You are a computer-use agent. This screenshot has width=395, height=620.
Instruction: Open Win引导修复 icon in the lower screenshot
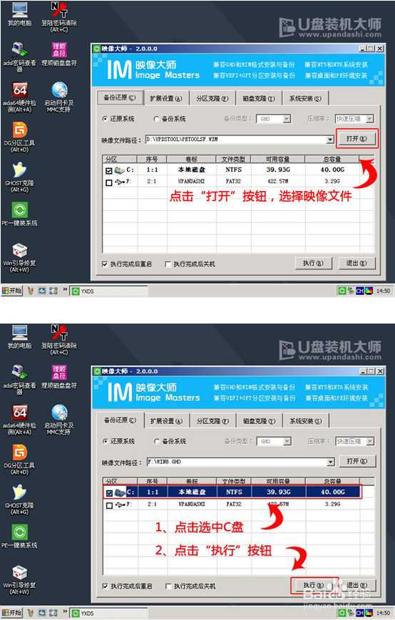coord(19,580)
